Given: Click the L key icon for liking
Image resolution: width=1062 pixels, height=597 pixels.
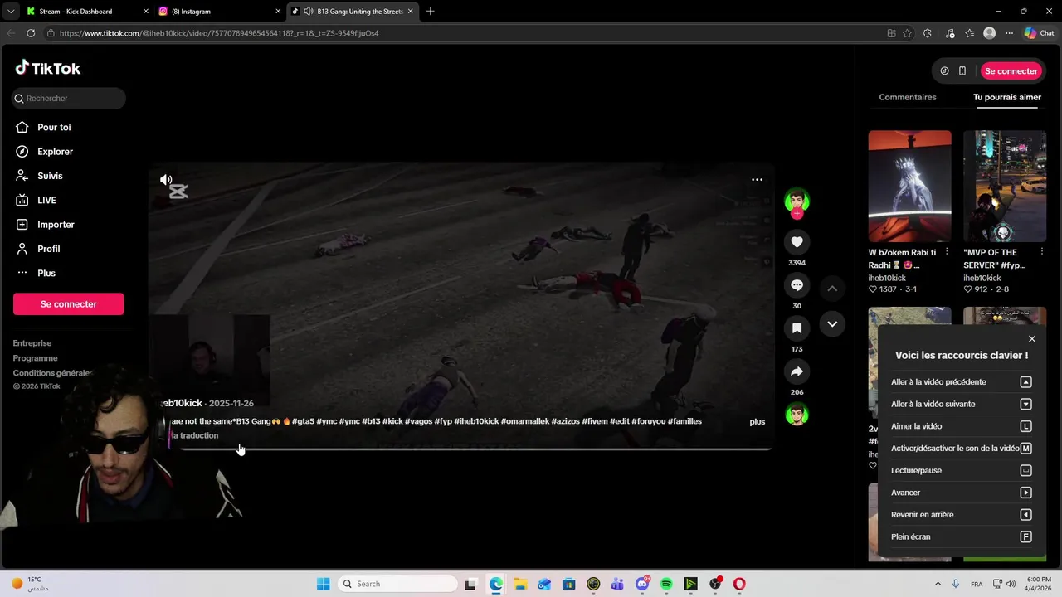Looking at the screenshot, I should [x=1025, y=426].
